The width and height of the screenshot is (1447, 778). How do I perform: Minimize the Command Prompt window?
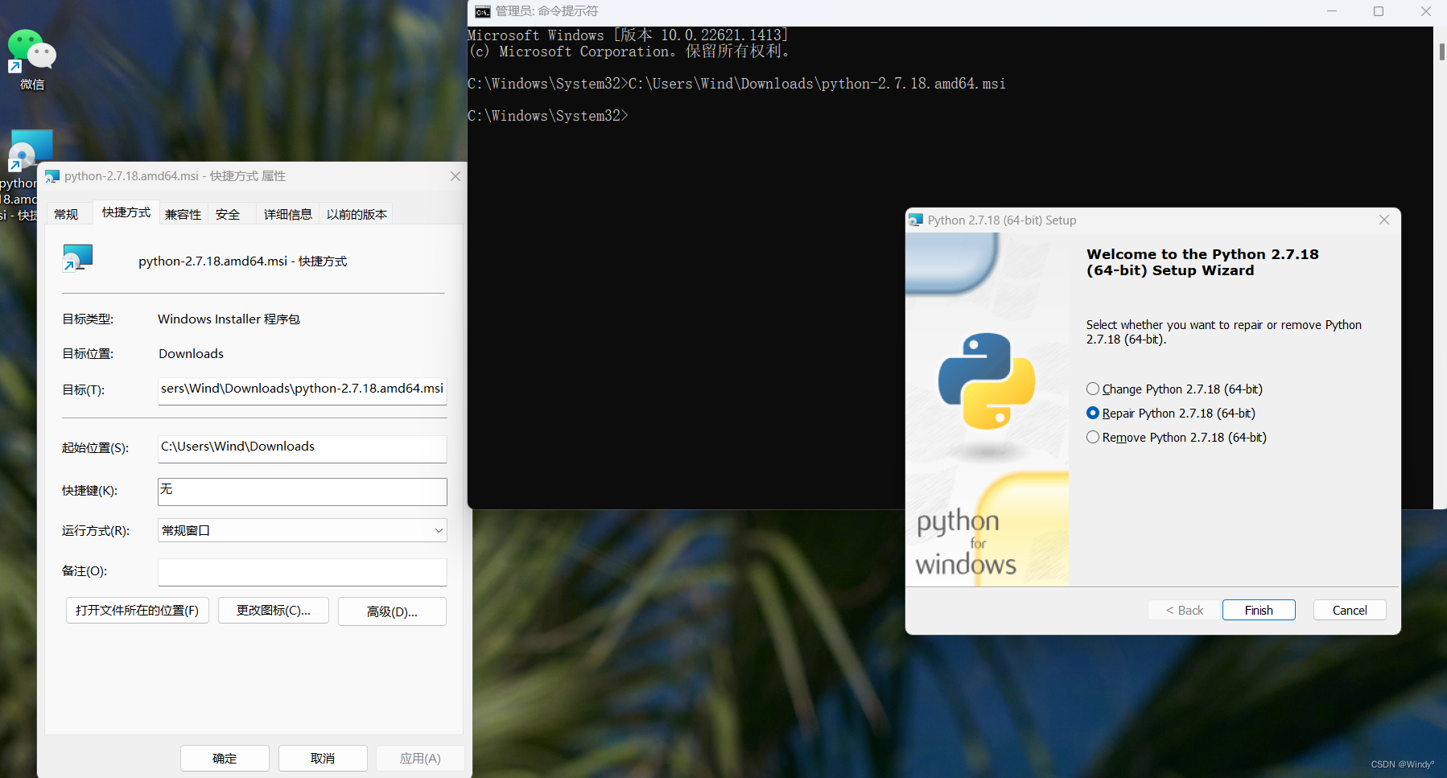tap(1332, 11)
